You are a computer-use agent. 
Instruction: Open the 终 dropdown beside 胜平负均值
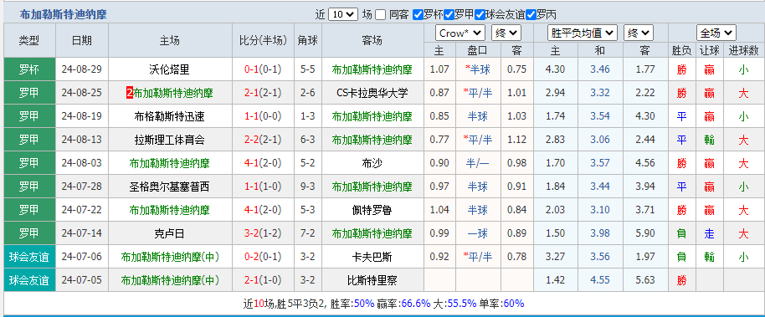coord(638,33)
